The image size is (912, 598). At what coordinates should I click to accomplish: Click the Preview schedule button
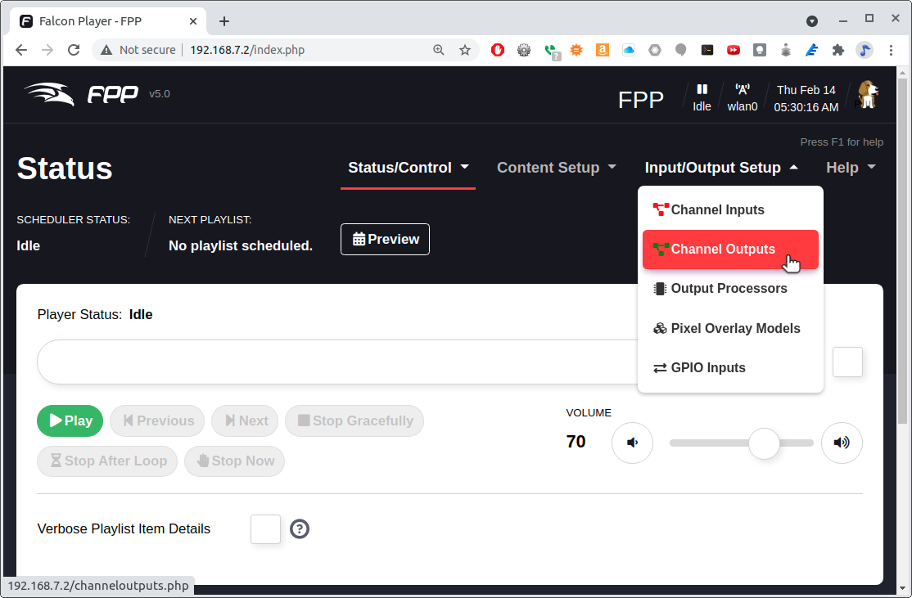pyautogui.click(x=385, y=239)
